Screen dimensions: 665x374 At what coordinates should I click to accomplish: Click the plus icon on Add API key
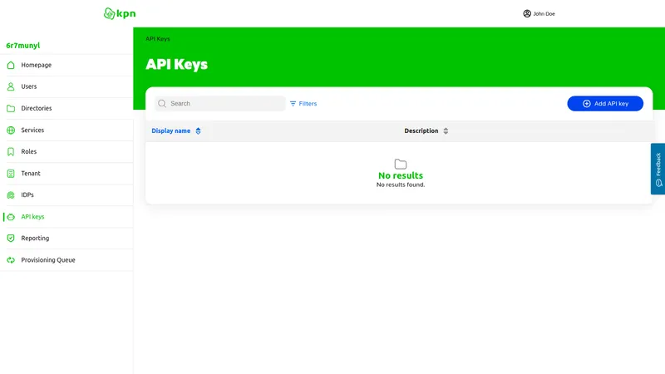point(587,103)
